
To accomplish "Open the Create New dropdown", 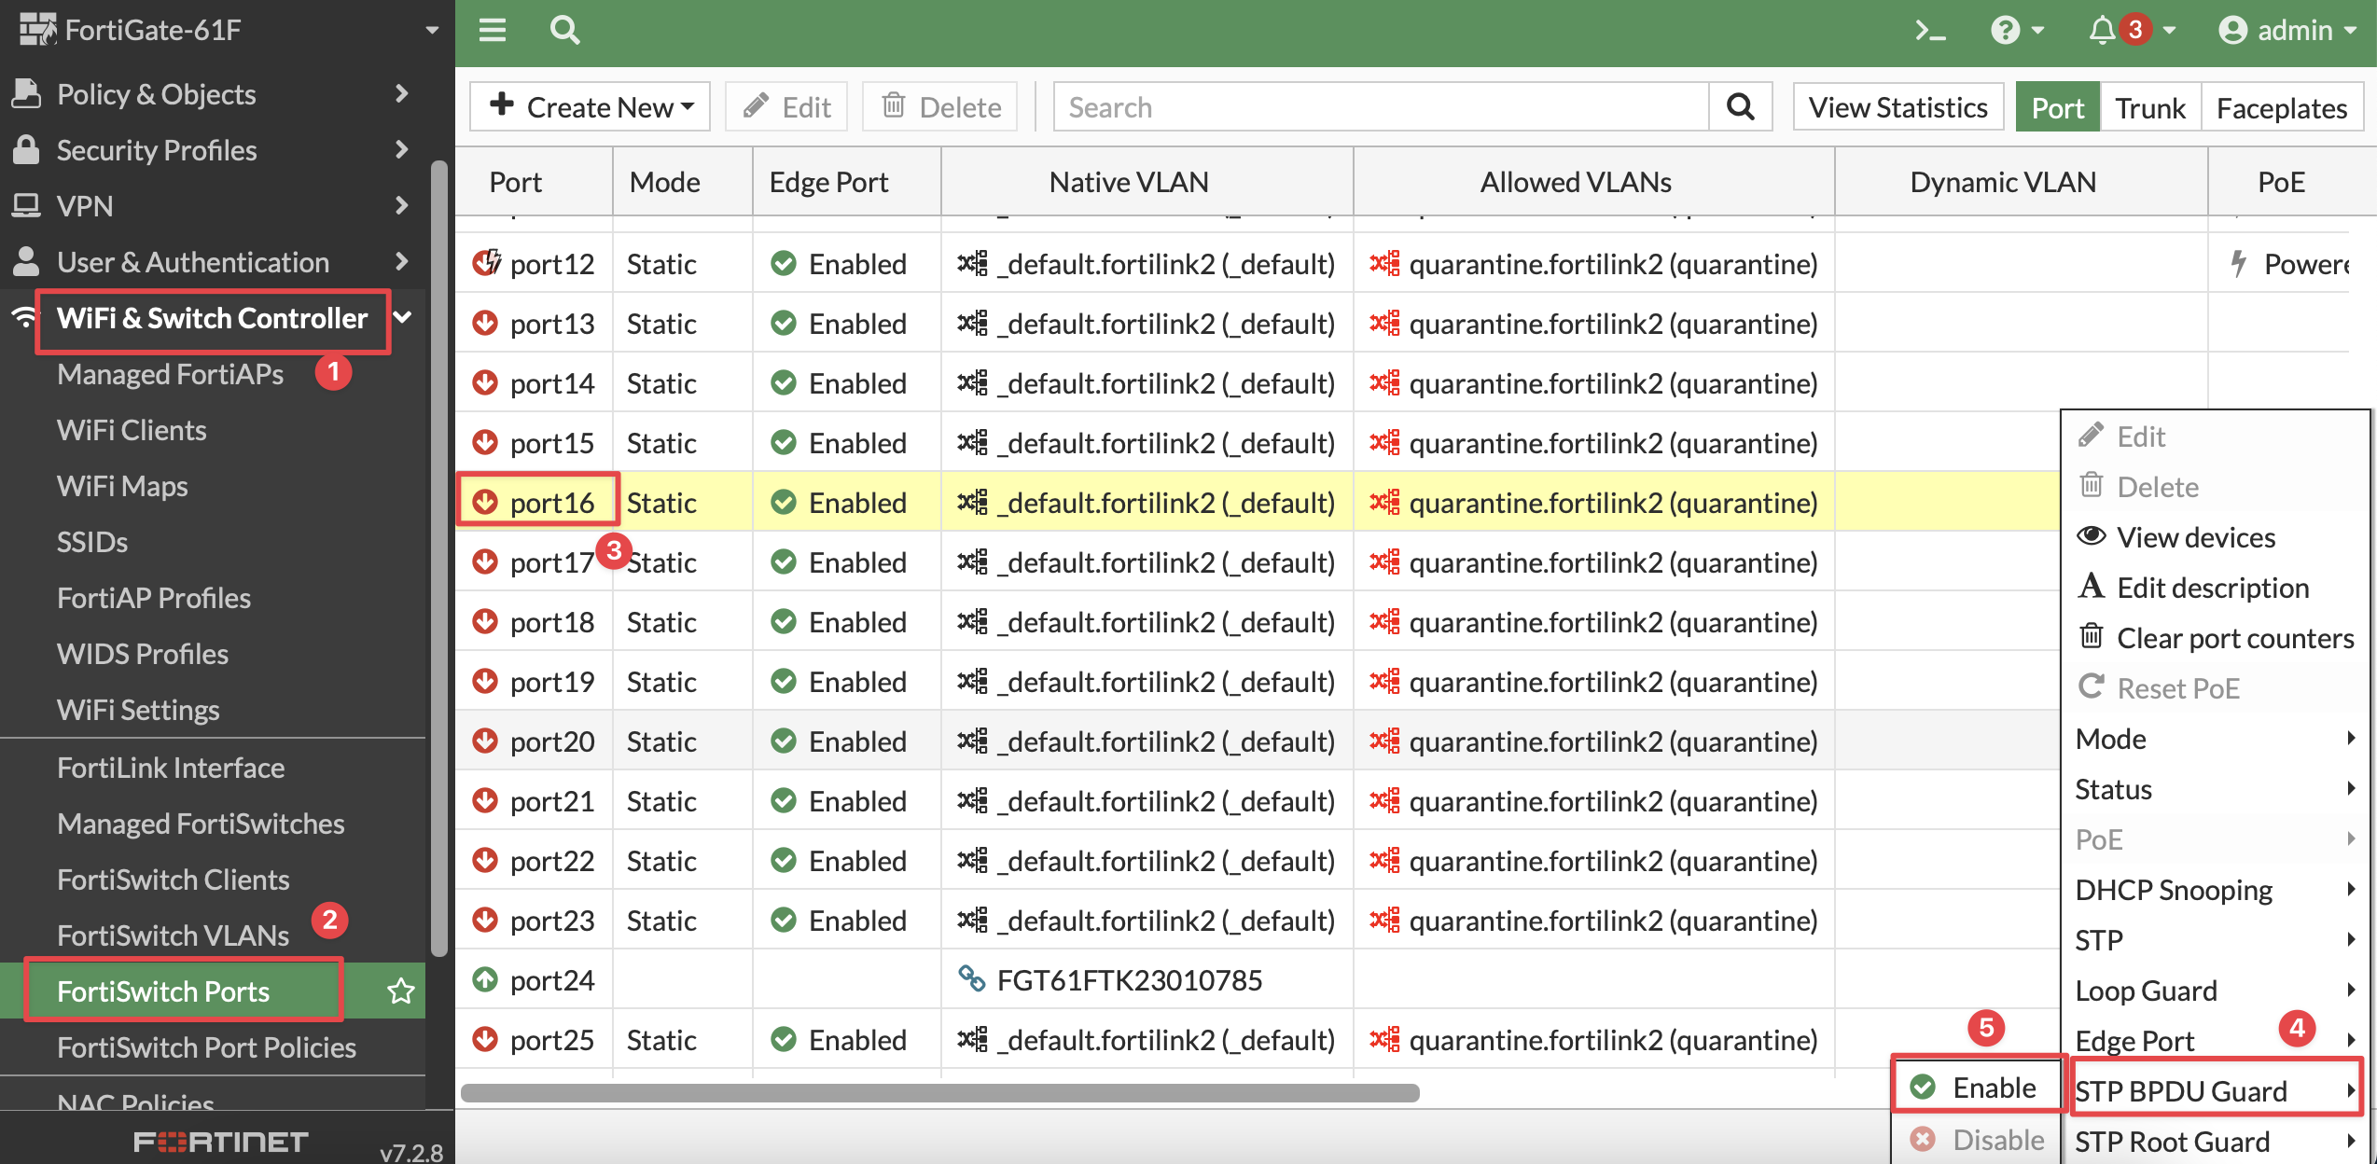I will pyautogui.click(x=590, y=107).
